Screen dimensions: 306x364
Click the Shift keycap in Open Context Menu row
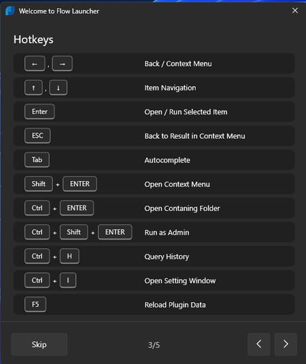[39, 184]
